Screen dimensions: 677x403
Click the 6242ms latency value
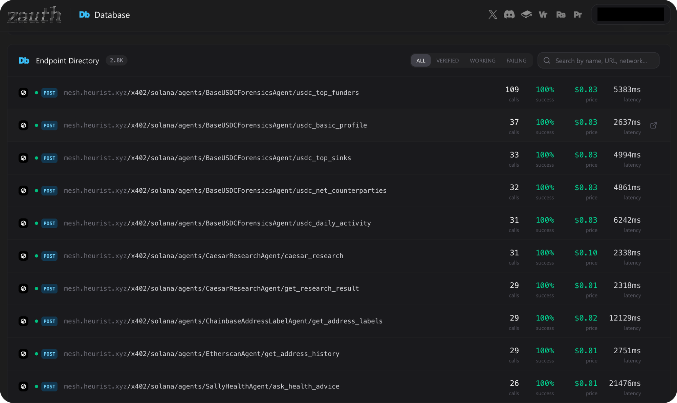pos(627,220)
